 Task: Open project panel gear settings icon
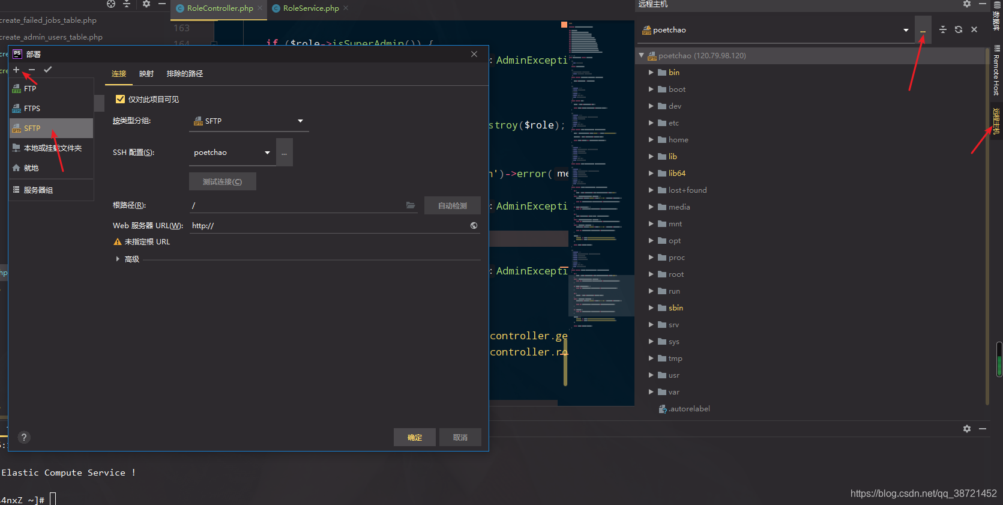(146, 4)
